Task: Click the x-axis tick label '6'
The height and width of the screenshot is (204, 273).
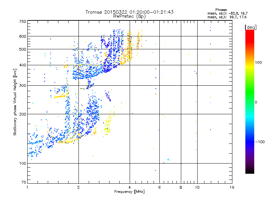Action: tap(159, 187)
